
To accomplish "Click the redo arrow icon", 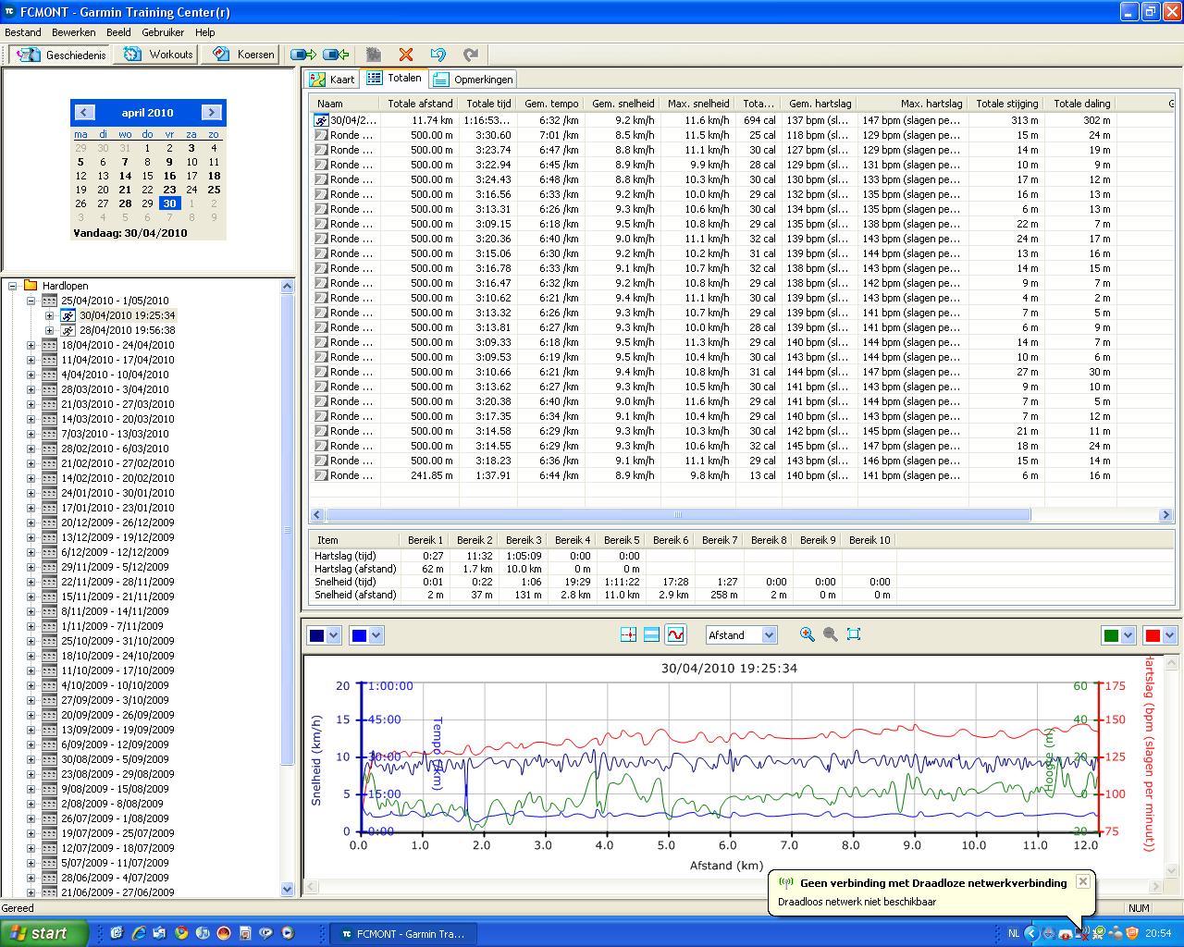I will coord(470,55).
